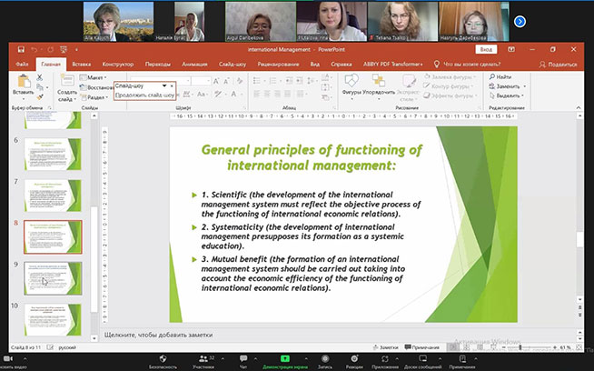Screen dimensions: 594x371
Task: Open the Файл menu tab
Action: (x=23, y=65)
